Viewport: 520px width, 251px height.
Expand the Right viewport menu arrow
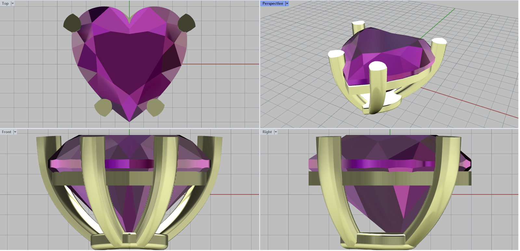(276, 132)
